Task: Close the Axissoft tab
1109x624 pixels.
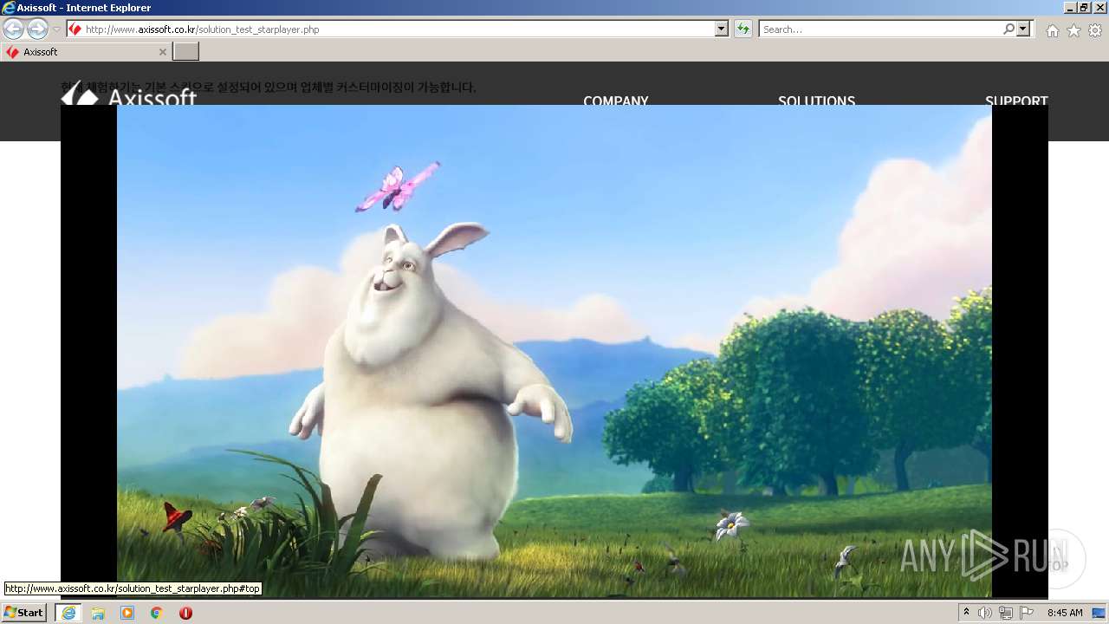Action: tap(162, 52)
